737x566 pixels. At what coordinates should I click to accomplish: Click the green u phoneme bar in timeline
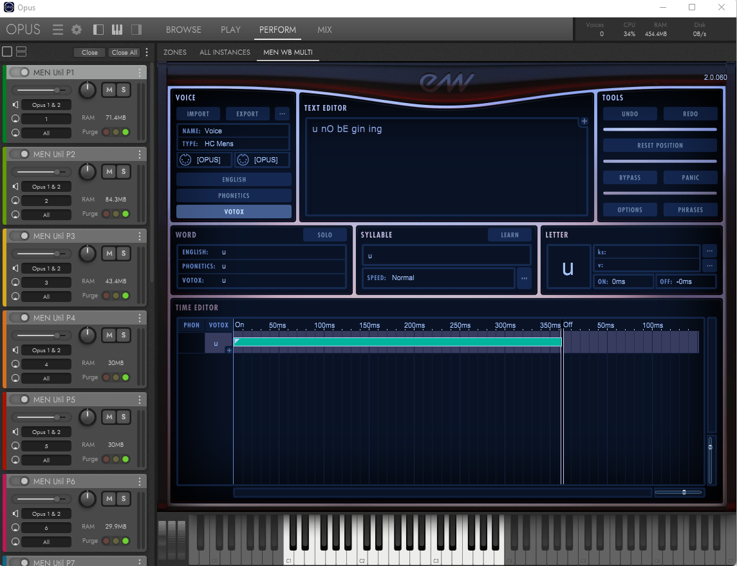point(398,342)
